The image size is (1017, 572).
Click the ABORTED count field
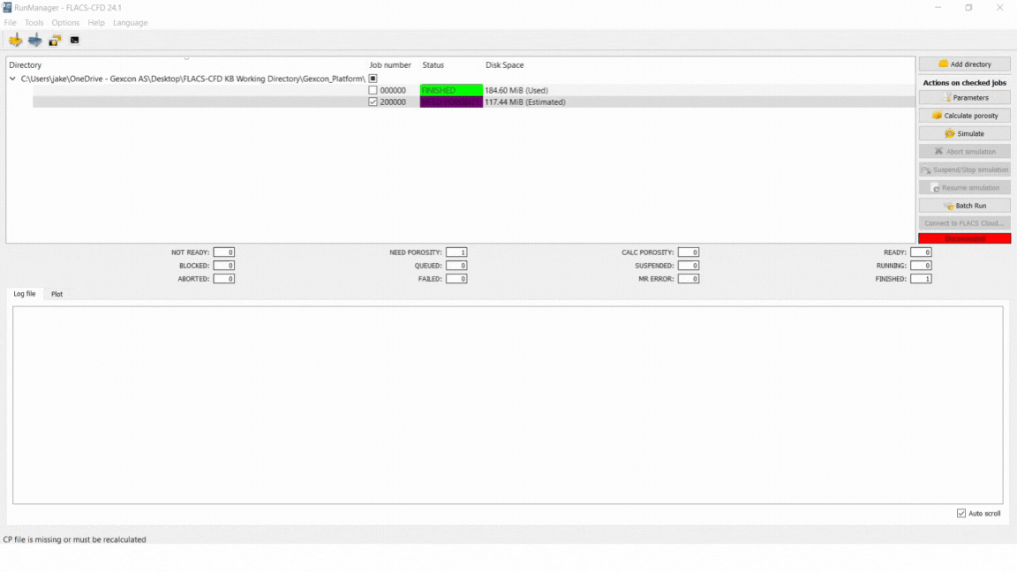(x=223, y=279)
